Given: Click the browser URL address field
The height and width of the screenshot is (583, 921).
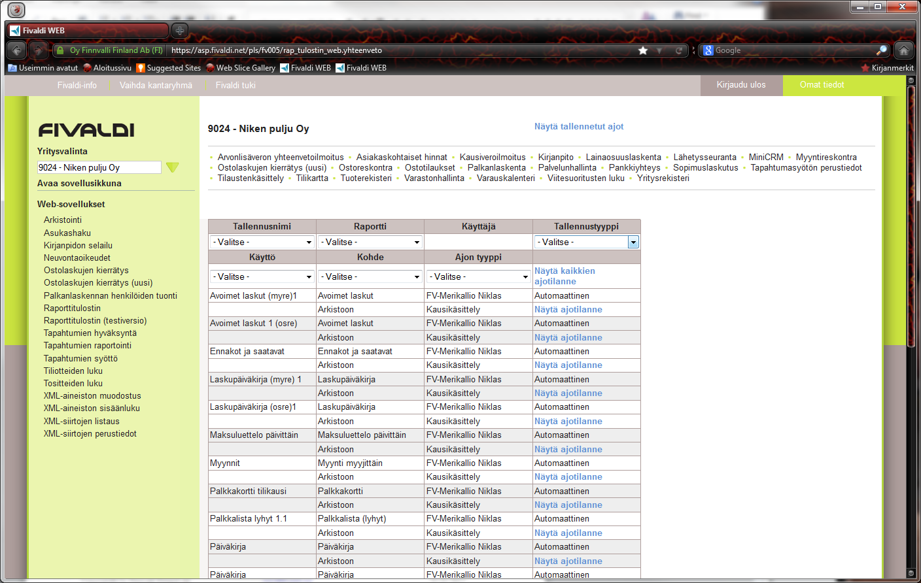Looking at the screenshot, I should coord(402,50).
